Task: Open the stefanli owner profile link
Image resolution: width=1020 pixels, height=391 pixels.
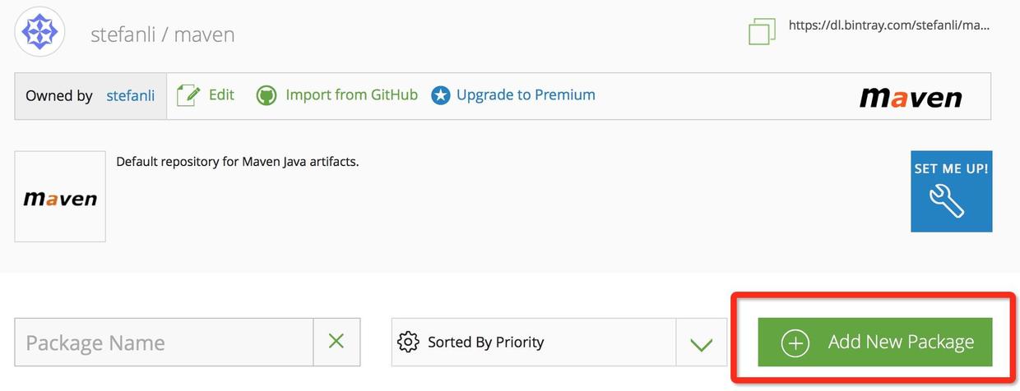Action: pyautogui.click(x=130, y=95)
